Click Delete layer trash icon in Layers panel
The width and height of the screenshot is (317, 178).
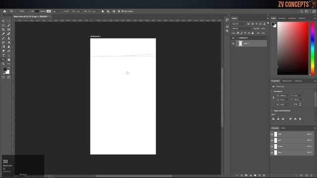[x=264, y=176]
